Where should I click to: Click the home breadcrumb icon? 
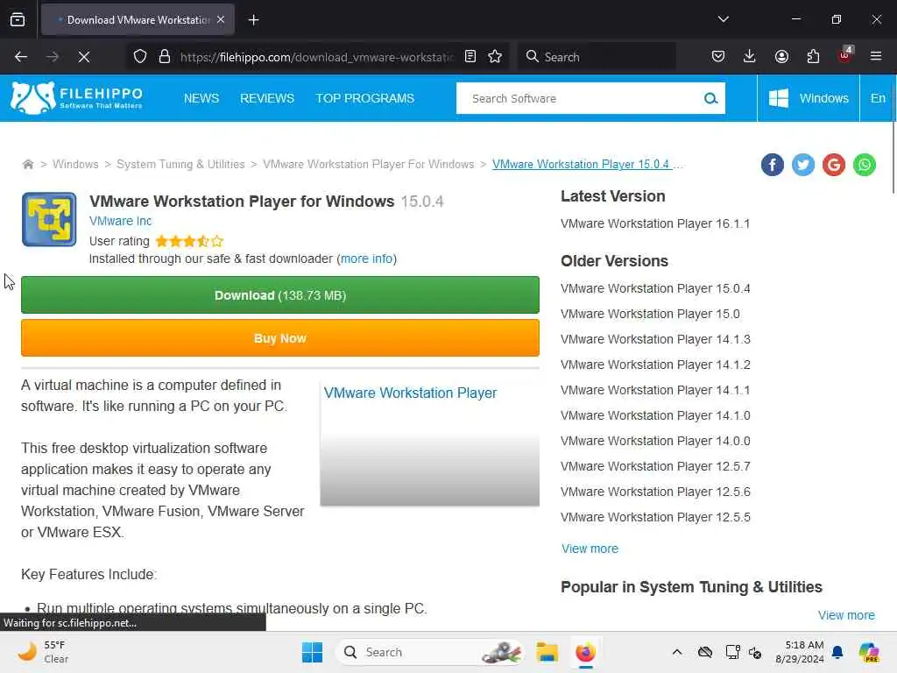tap(27, 164)
